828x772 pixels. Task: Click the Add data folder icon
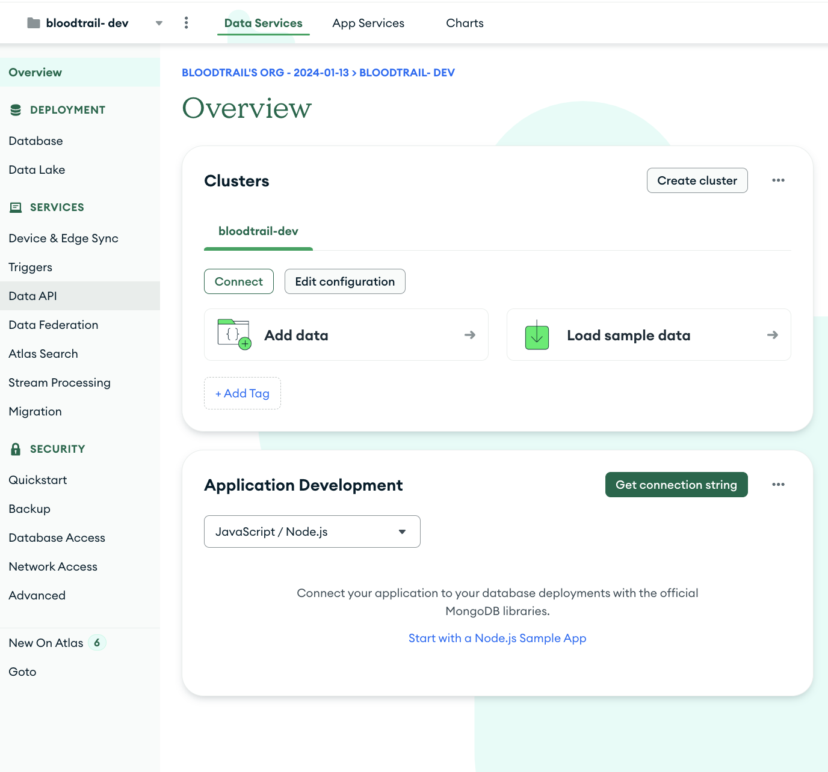click(x=234, y=334)
